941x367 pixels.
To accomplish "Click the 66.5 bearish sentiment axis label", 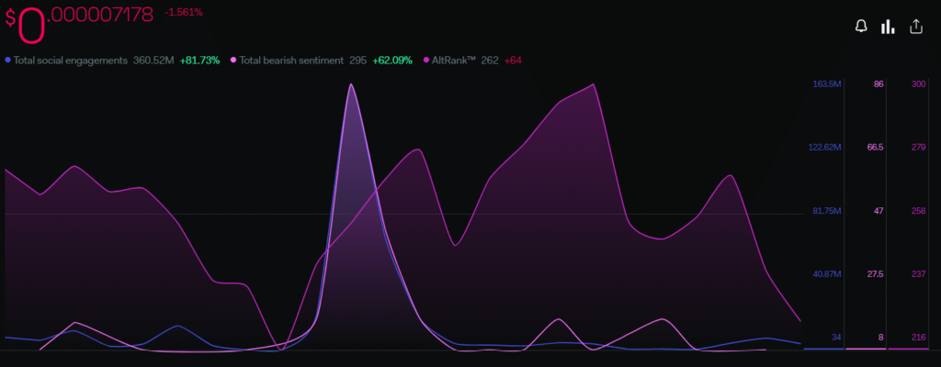I will [875, 147].
